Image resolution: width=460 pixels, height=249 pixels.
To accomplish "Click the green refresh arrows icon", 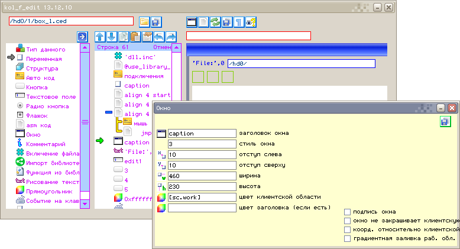I will tap(215, 22).
